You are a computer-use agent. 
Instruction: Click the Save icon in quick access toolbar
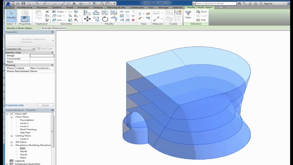pos(23,3)
